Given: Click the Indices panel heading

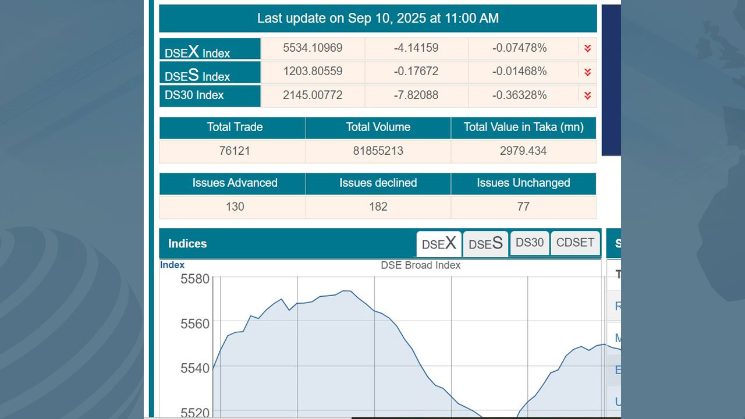Looking at the screenshot, I should click(x=187, y=244).
